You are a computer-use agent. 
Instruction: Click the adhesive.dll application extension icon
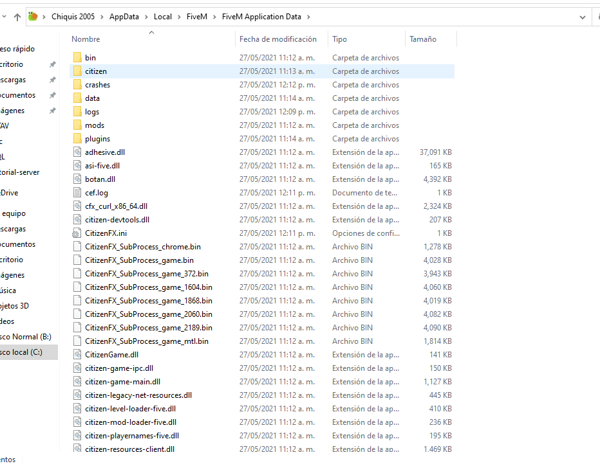76,152
